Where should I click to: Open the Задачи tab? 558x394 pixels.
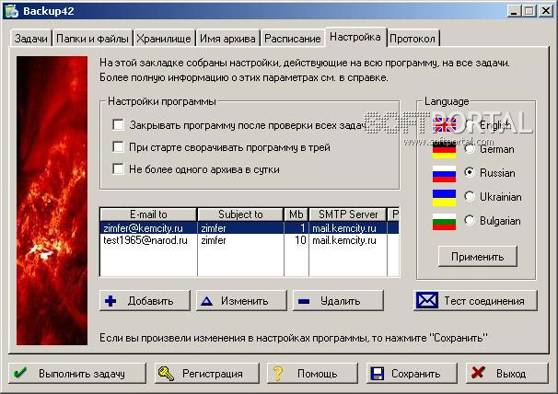pyautogui.click(x=31, y=39)
